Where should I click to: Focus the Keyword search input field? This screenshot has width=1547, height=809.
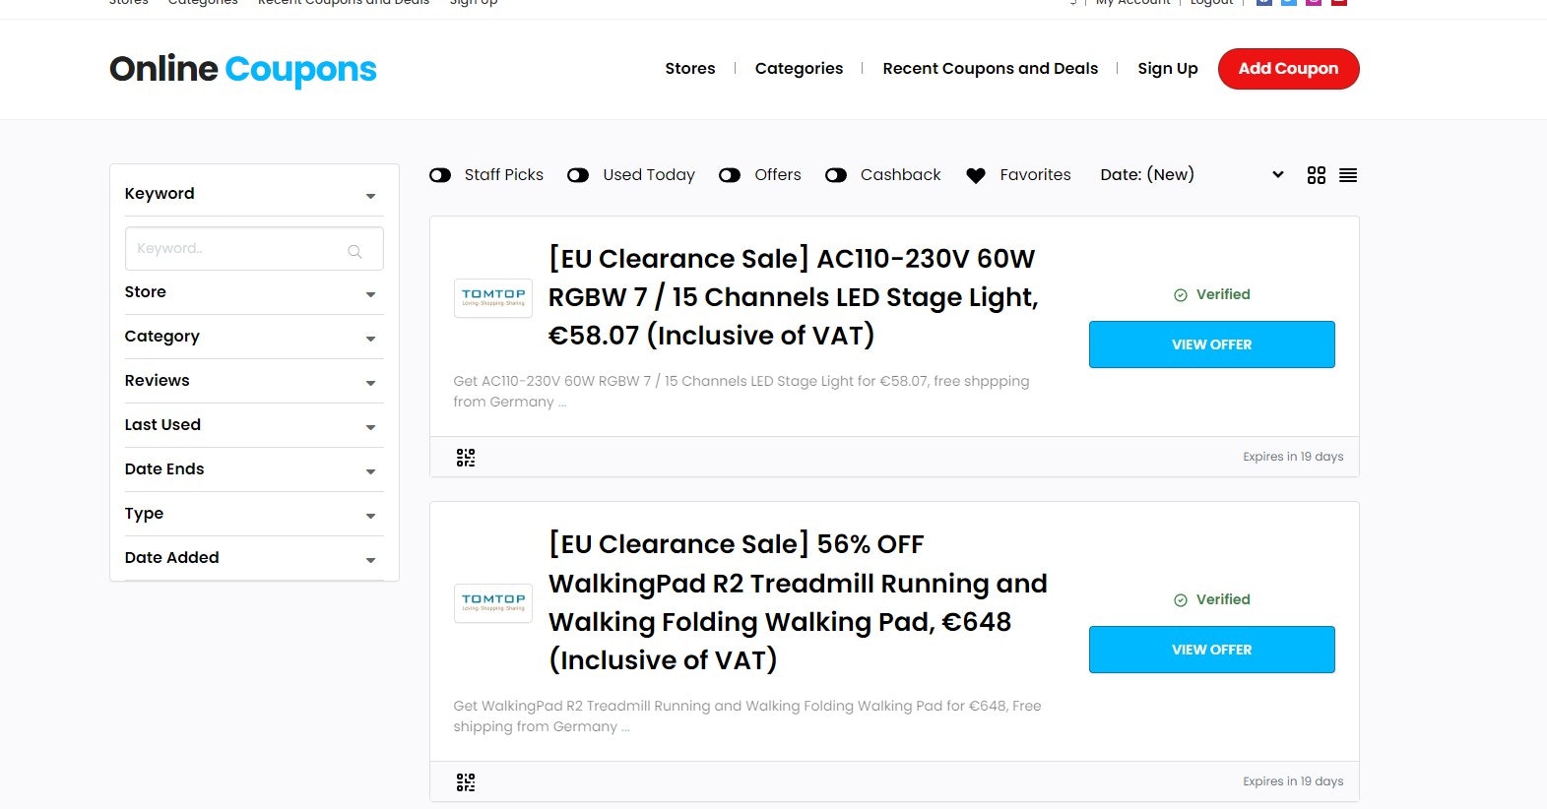254,249
